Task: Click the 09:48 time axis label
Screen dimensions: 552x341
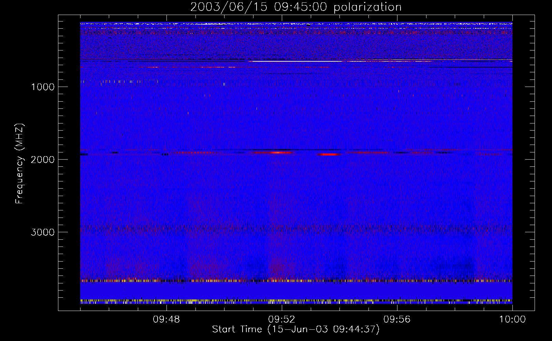Action: 166,320
